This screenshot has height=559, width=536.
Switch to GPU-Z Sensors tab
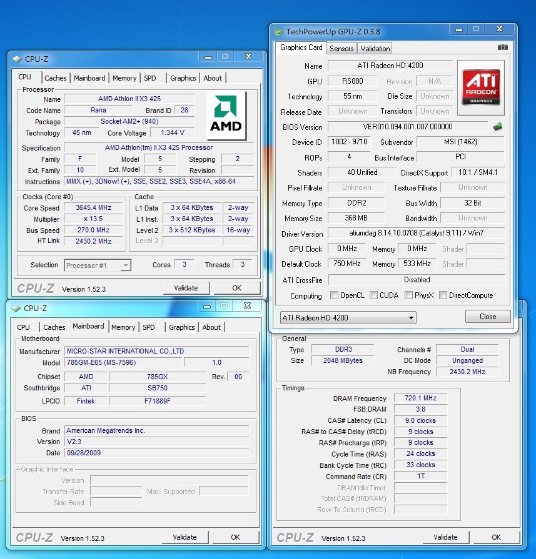pos(341,49)
